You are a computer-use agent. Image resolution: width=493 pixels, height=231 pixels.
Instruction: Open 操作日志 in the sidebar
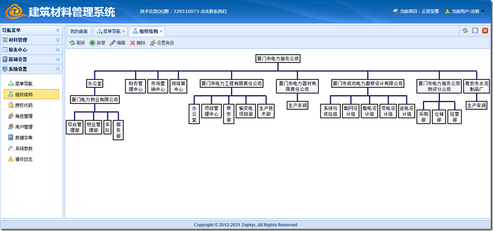click(x=31, y=159)
